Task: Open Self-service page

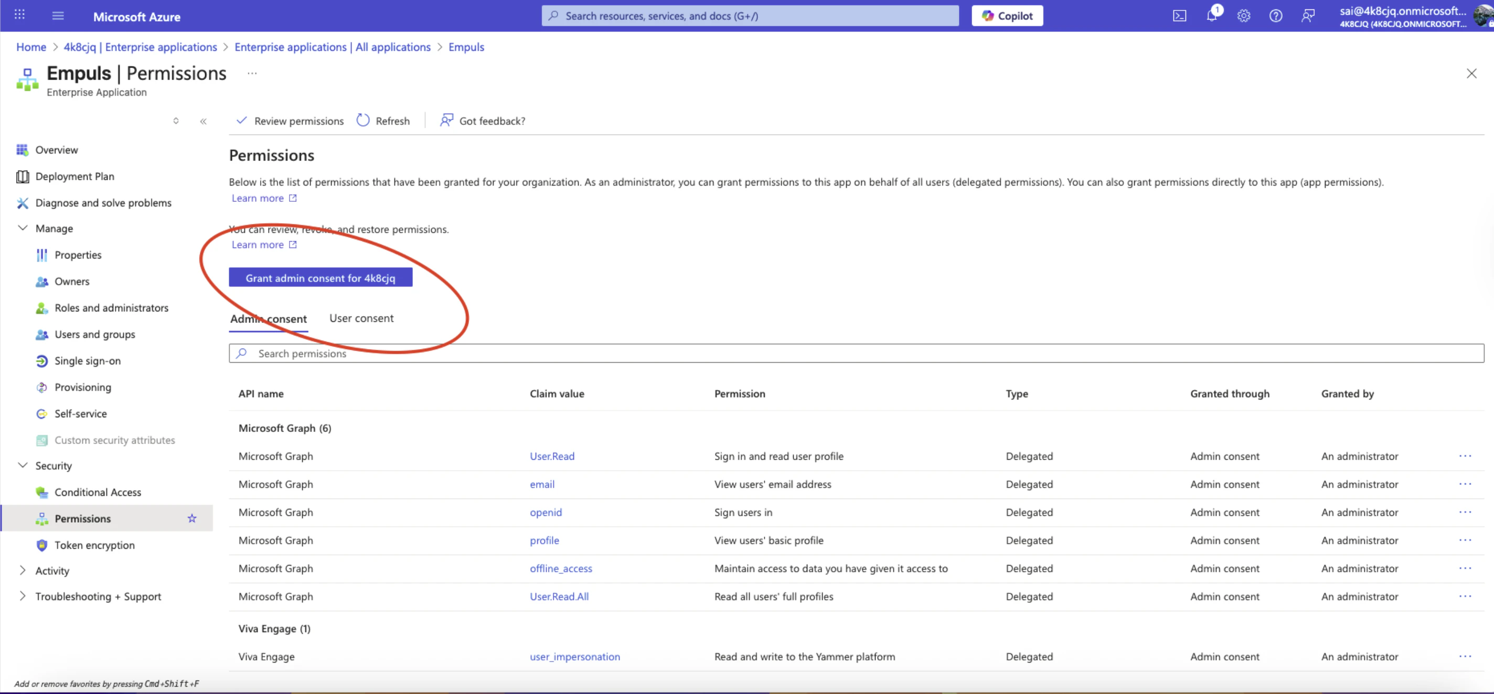Action: tap(81, 414)
